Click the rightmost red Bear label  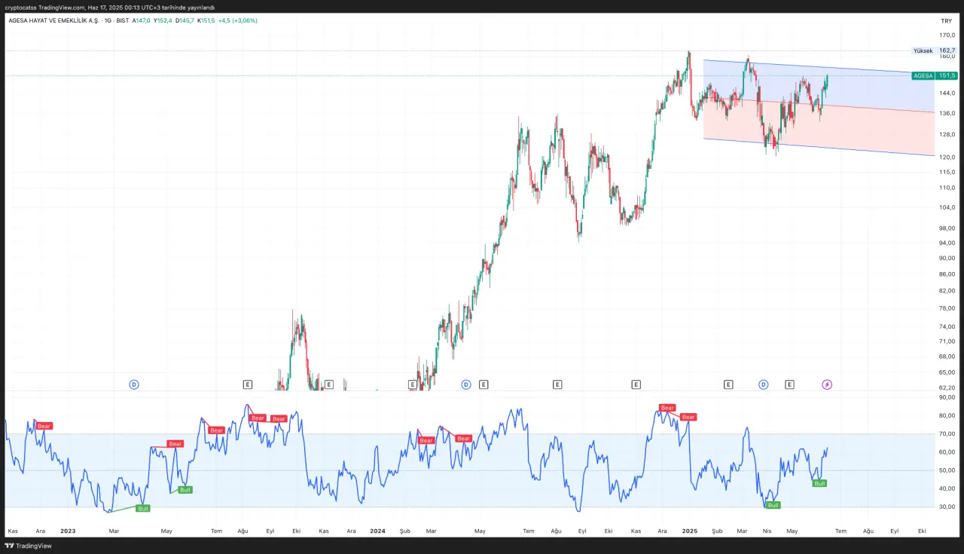pyautogui.click(x=688, y=417)
